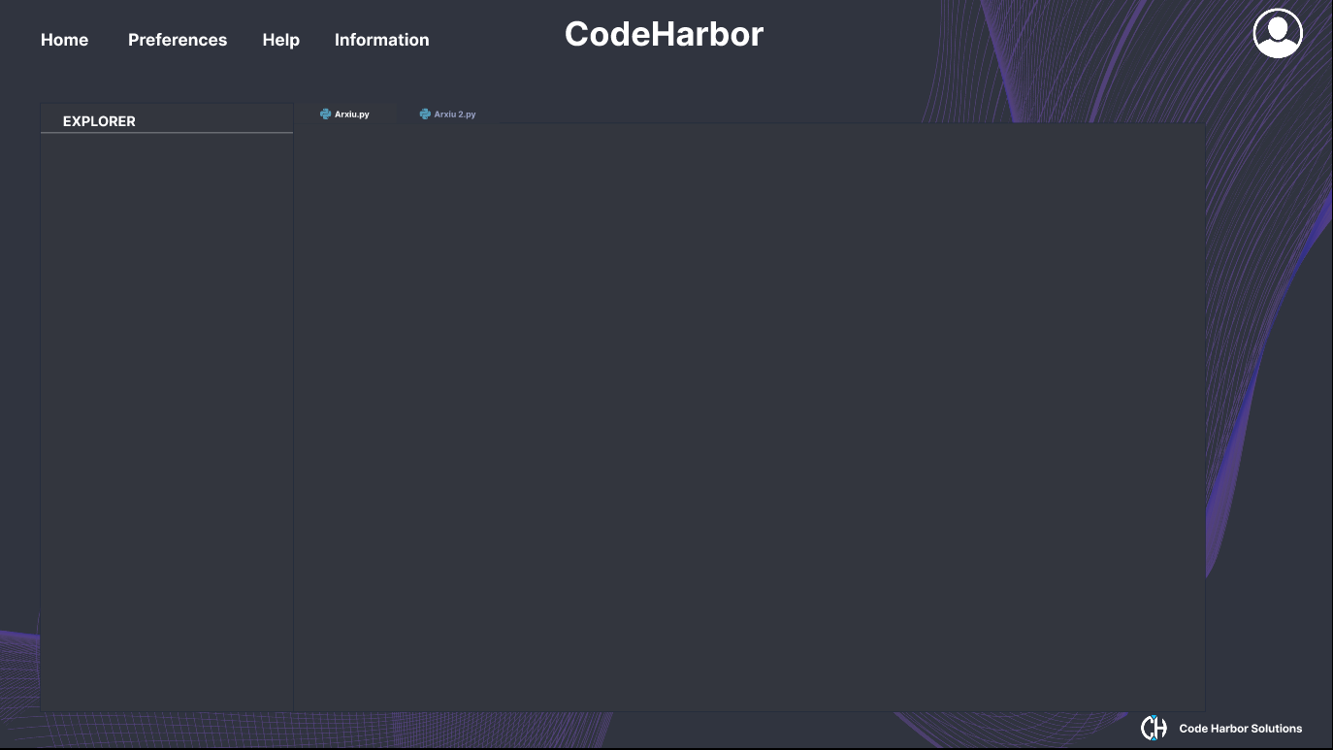The height and width of the screenshot is (750, 1333).
Task: Click the Python icon on Arxiu 2.py tab
Action: coord(425,114)
